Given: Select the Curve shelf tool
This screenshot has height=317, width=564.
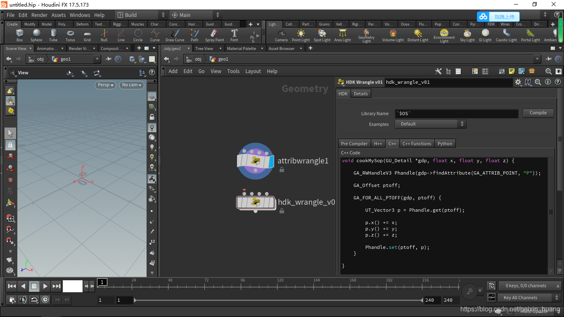Looking at the screenshot, I should pyautogui.click(x=155, y=35).
